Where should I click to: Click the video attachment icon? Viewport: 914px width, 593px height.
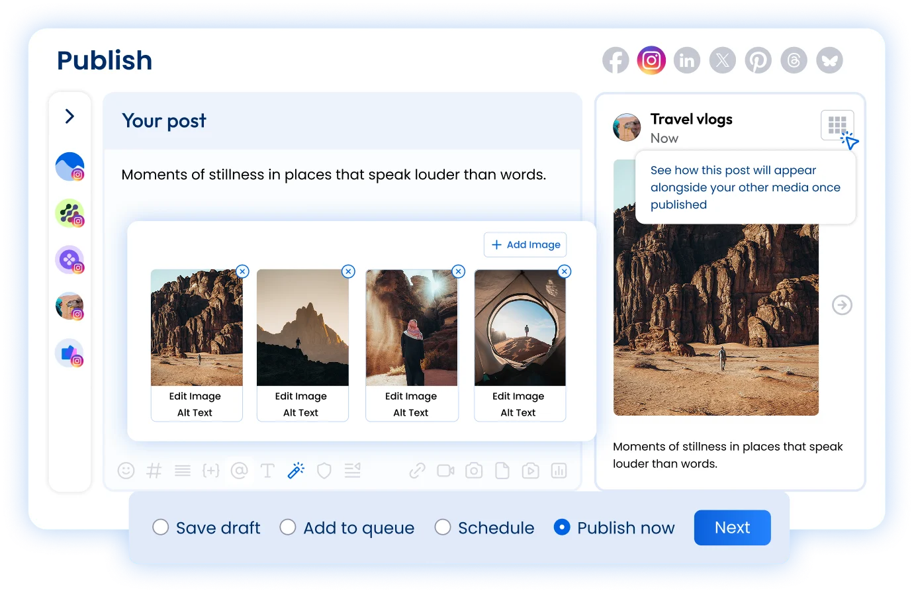click(445, 470)
